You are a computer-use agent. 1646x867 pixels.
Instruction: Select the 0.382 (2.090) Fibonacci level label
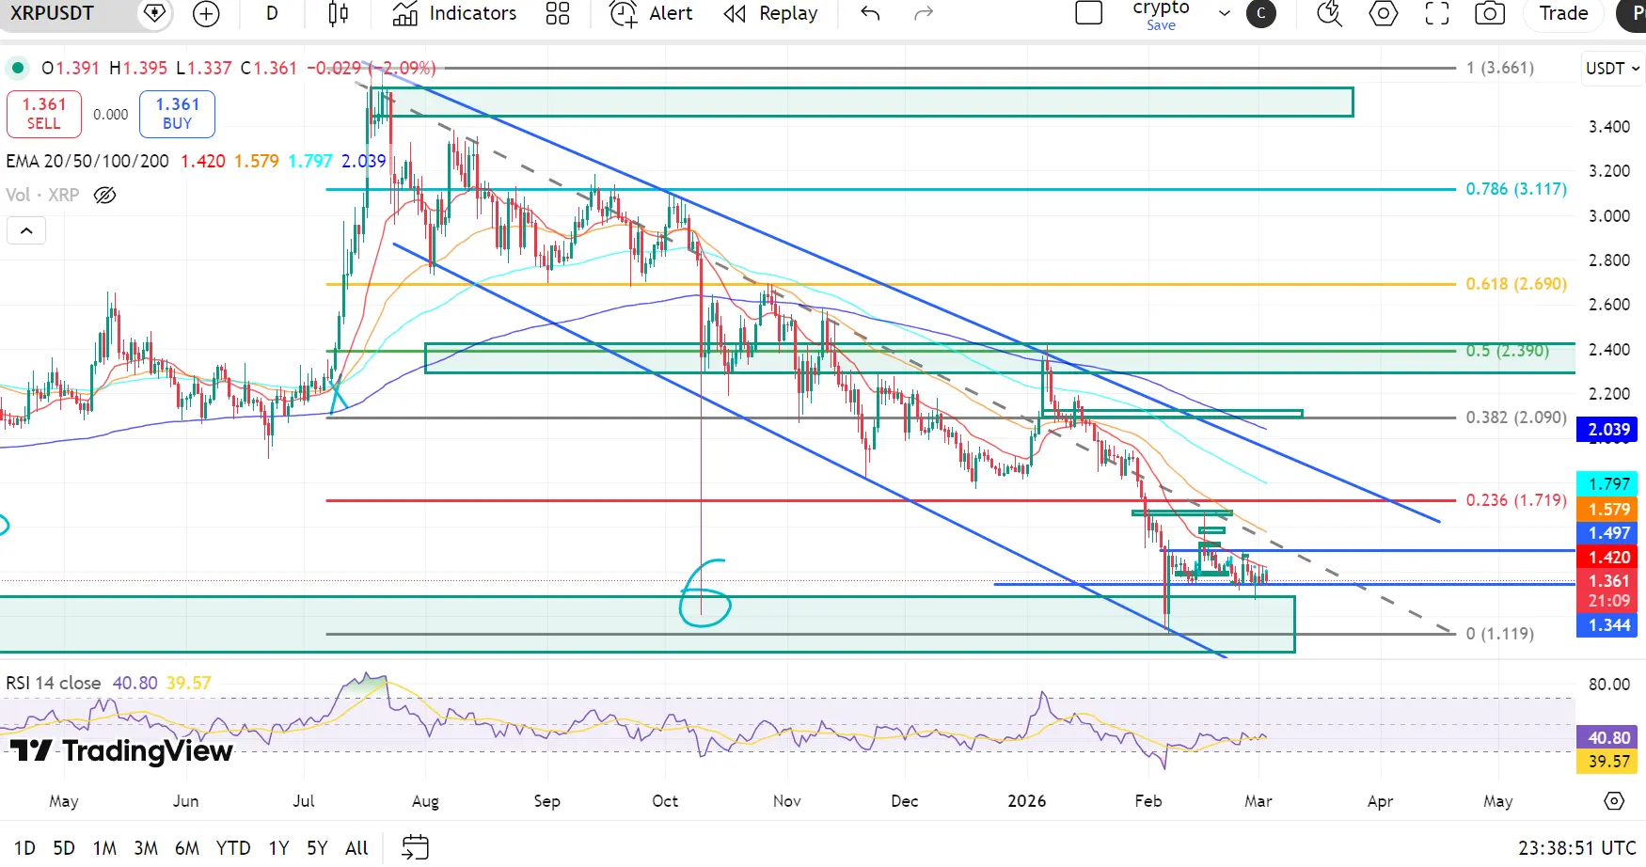point(1516,417)
